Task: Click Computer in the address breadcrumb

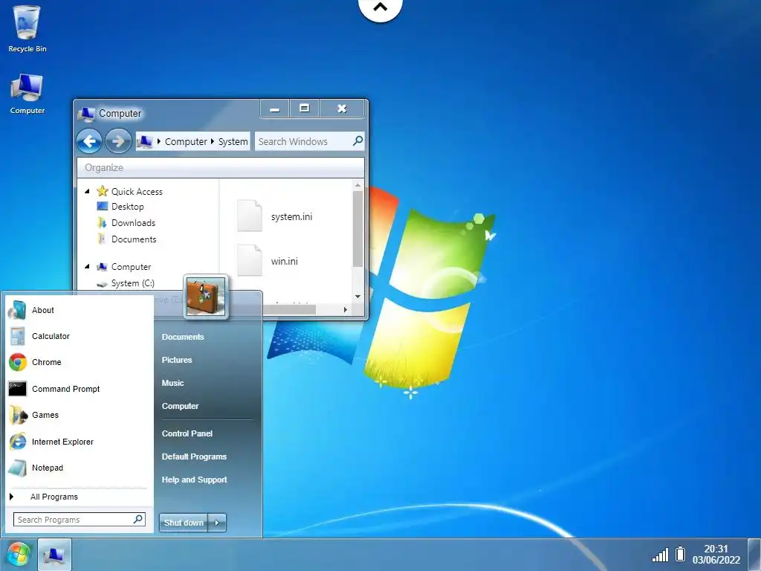Action: pyautogui.click(x=186, y=141)
